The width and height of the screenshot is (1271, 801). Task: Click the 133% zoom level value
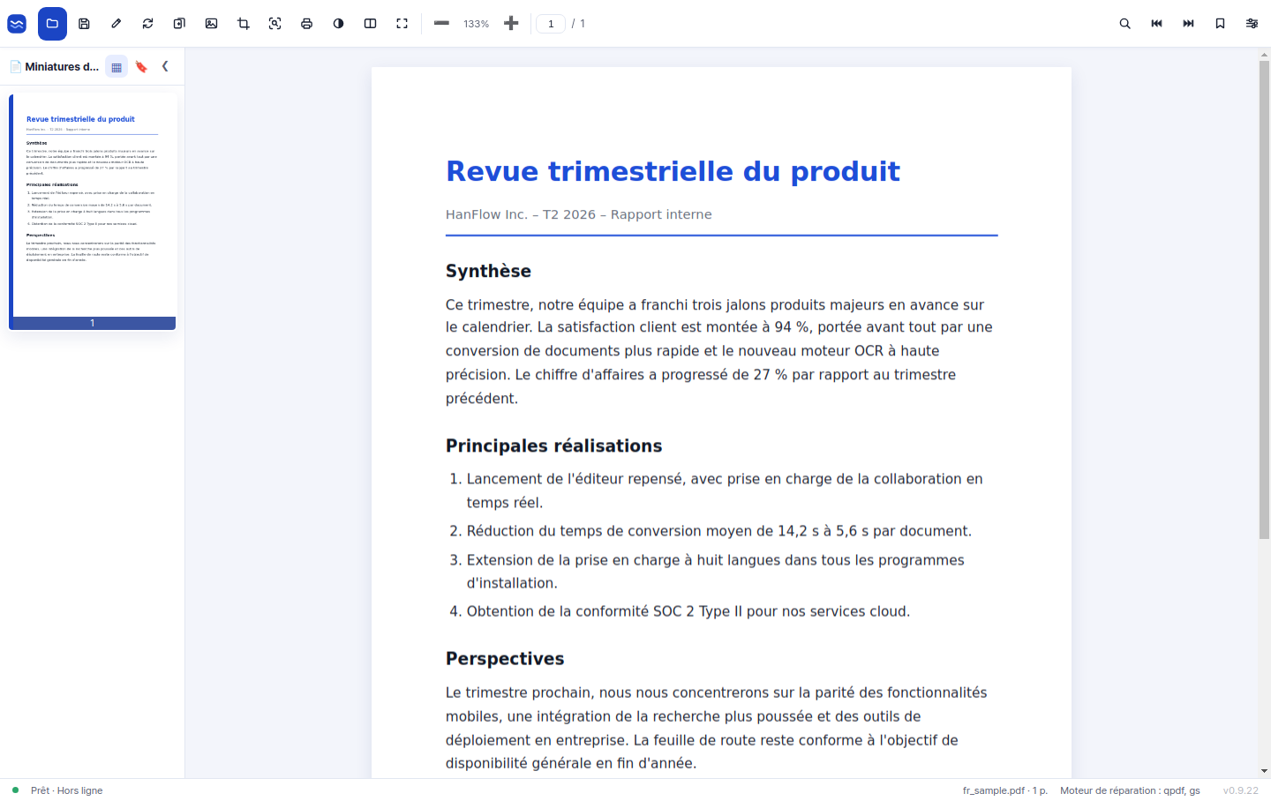coord(476,24)
